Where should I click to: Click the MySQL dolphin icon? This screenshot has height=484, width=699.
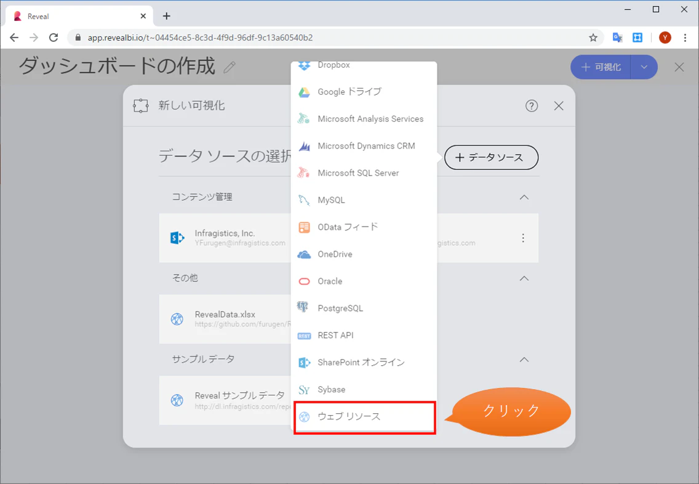click(304, 200)
